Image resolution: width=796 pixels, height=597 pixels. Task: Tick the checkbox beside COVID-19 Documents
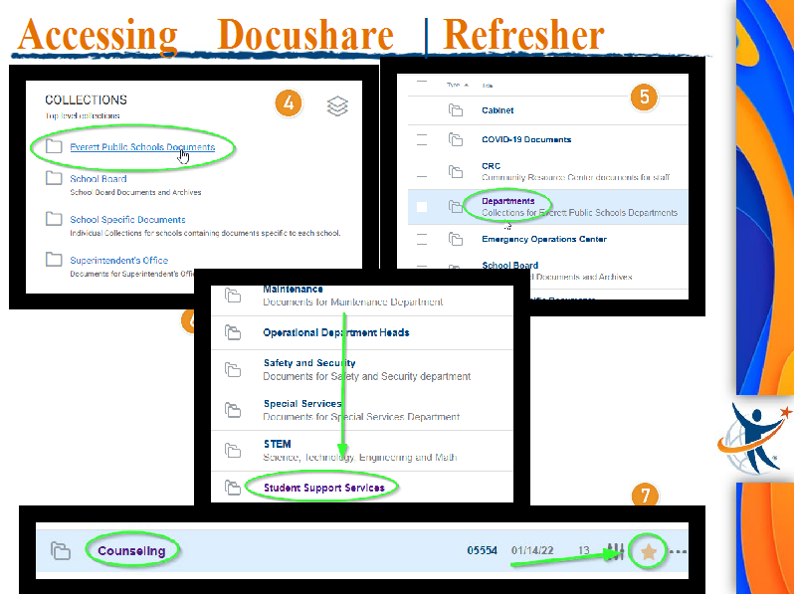[421, 139]
